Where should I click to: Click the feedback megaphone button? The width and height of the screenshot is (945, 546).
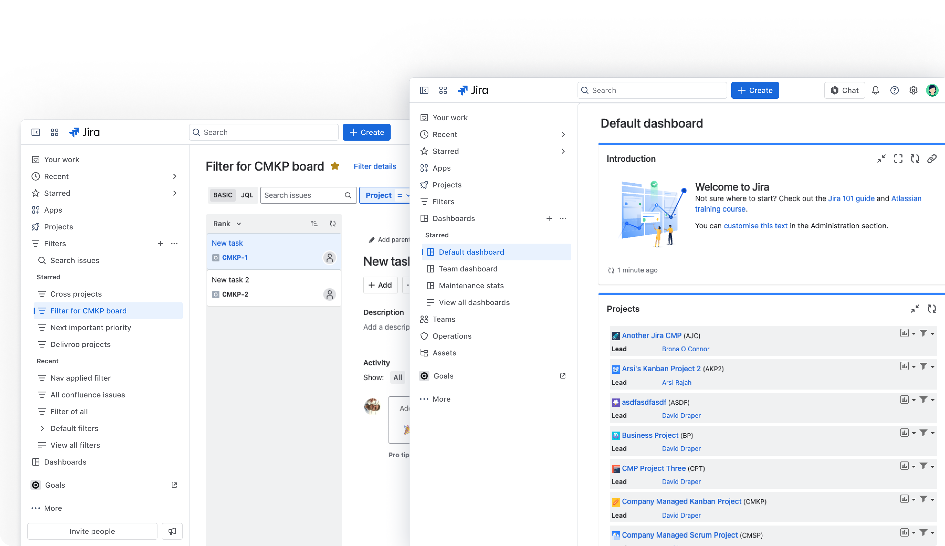click(172, 531)
